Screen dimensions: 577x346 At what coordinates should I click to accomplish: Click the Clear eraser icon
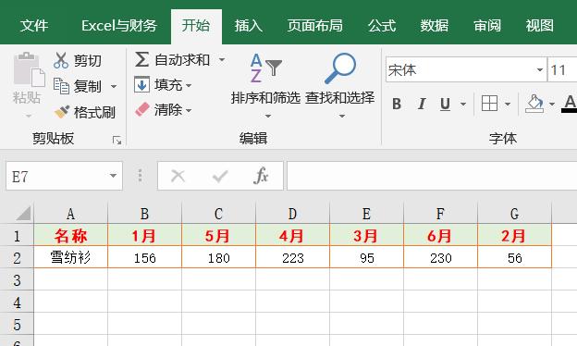142,109
